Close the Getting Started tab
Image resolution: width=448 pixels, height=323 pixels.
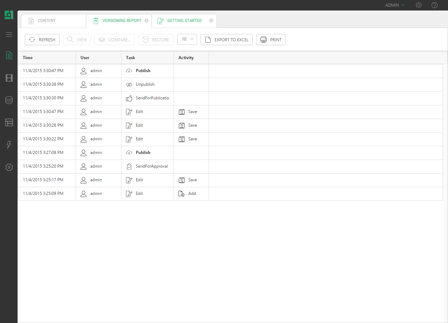211,21
